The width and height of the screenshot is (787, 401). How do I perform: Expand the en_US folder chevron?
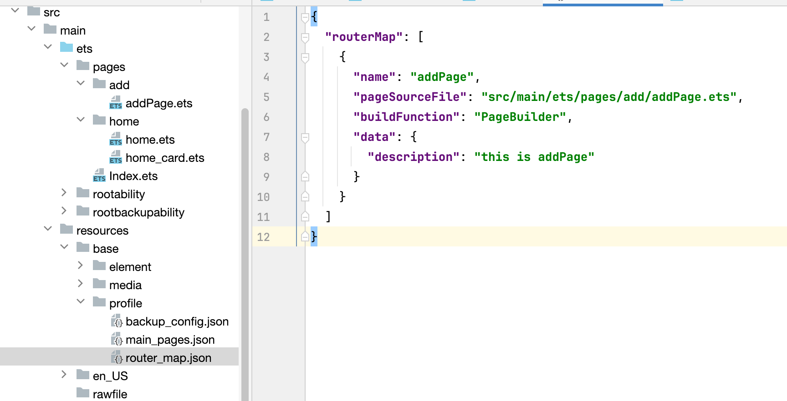pyautogui.click(x=64, y=375)
